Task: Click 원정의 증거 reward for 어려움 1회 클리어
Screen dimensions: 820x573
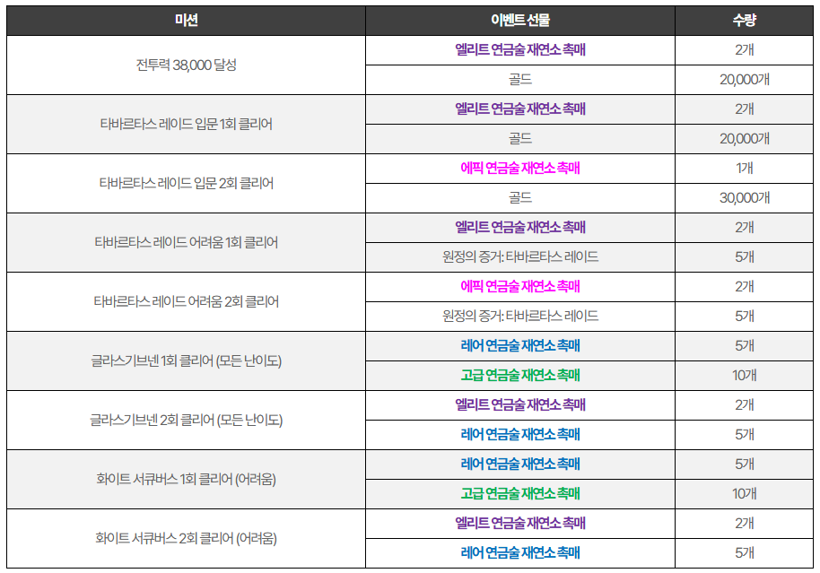Action: pos(520,257)
